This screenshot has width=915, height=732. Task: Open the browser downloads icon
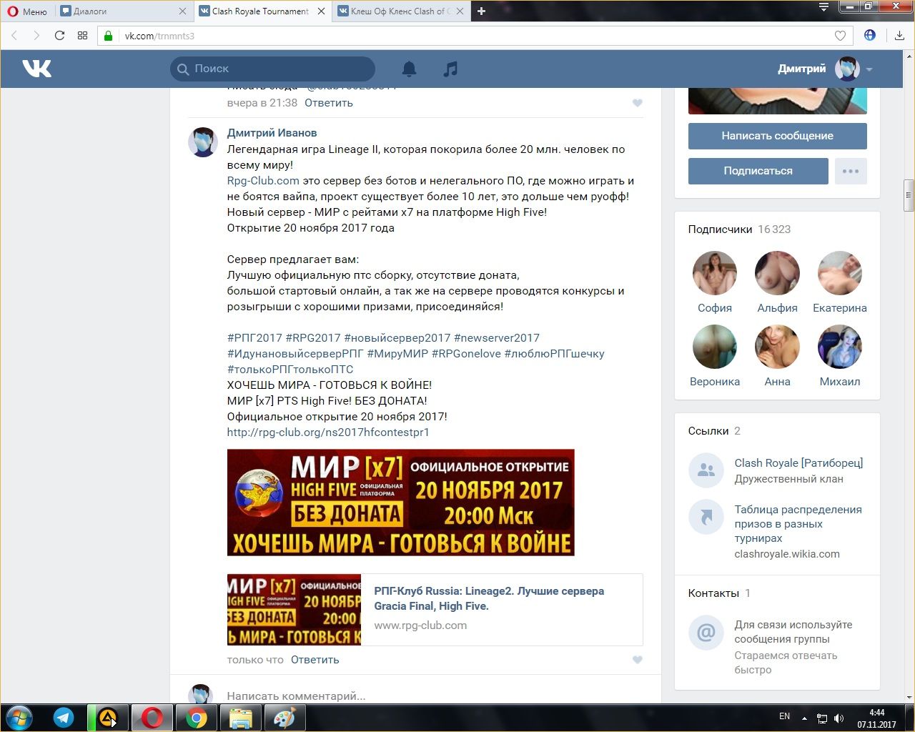[x=899, y=36]
